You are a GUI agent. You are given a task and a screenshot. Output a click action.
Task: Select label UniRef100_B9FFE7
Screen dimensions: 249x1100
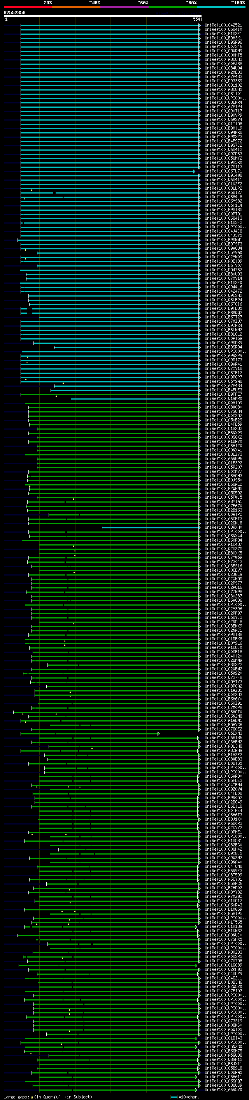(x=223, y=394)
